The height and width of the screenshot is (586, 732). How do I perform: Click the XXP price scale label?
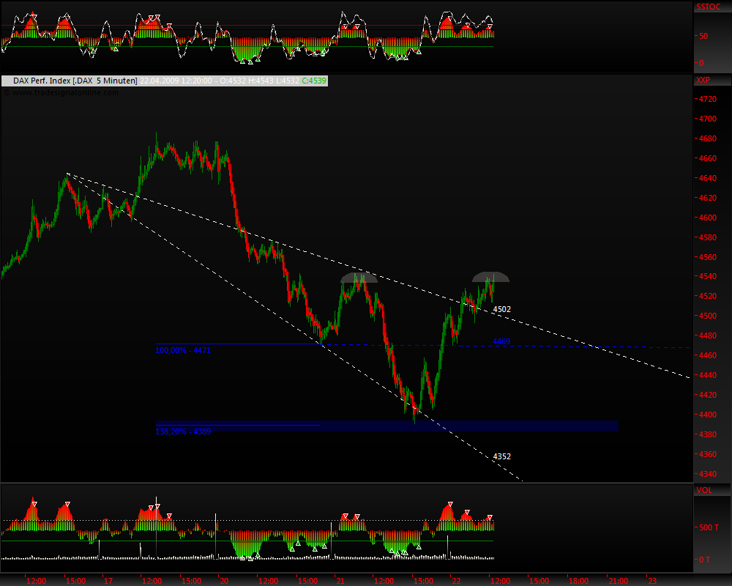pyautogui.click(x=703, y=79)
